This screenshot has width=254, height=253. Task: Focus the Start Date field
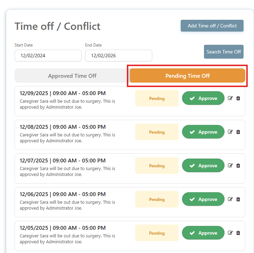pos(48,56)
